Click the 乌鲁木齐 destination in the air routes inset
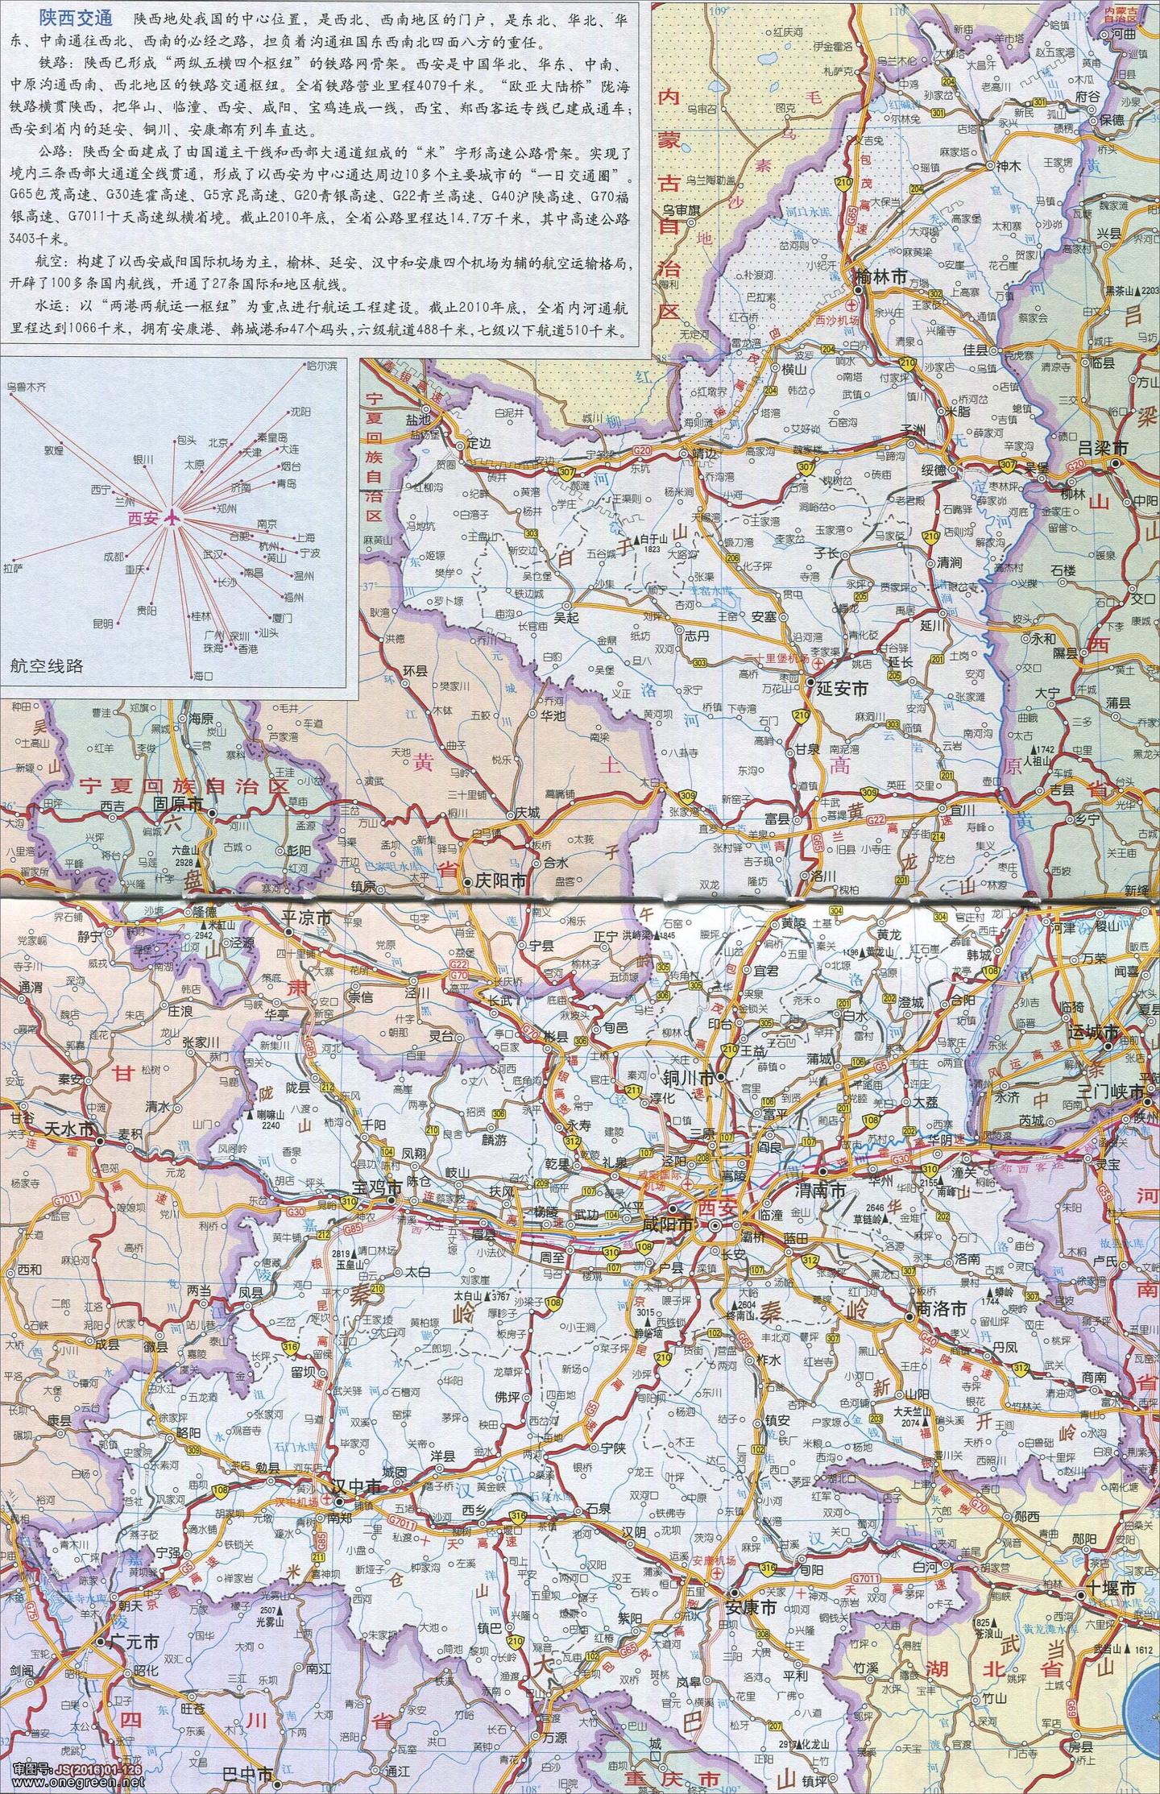 [x=27, y=387]
